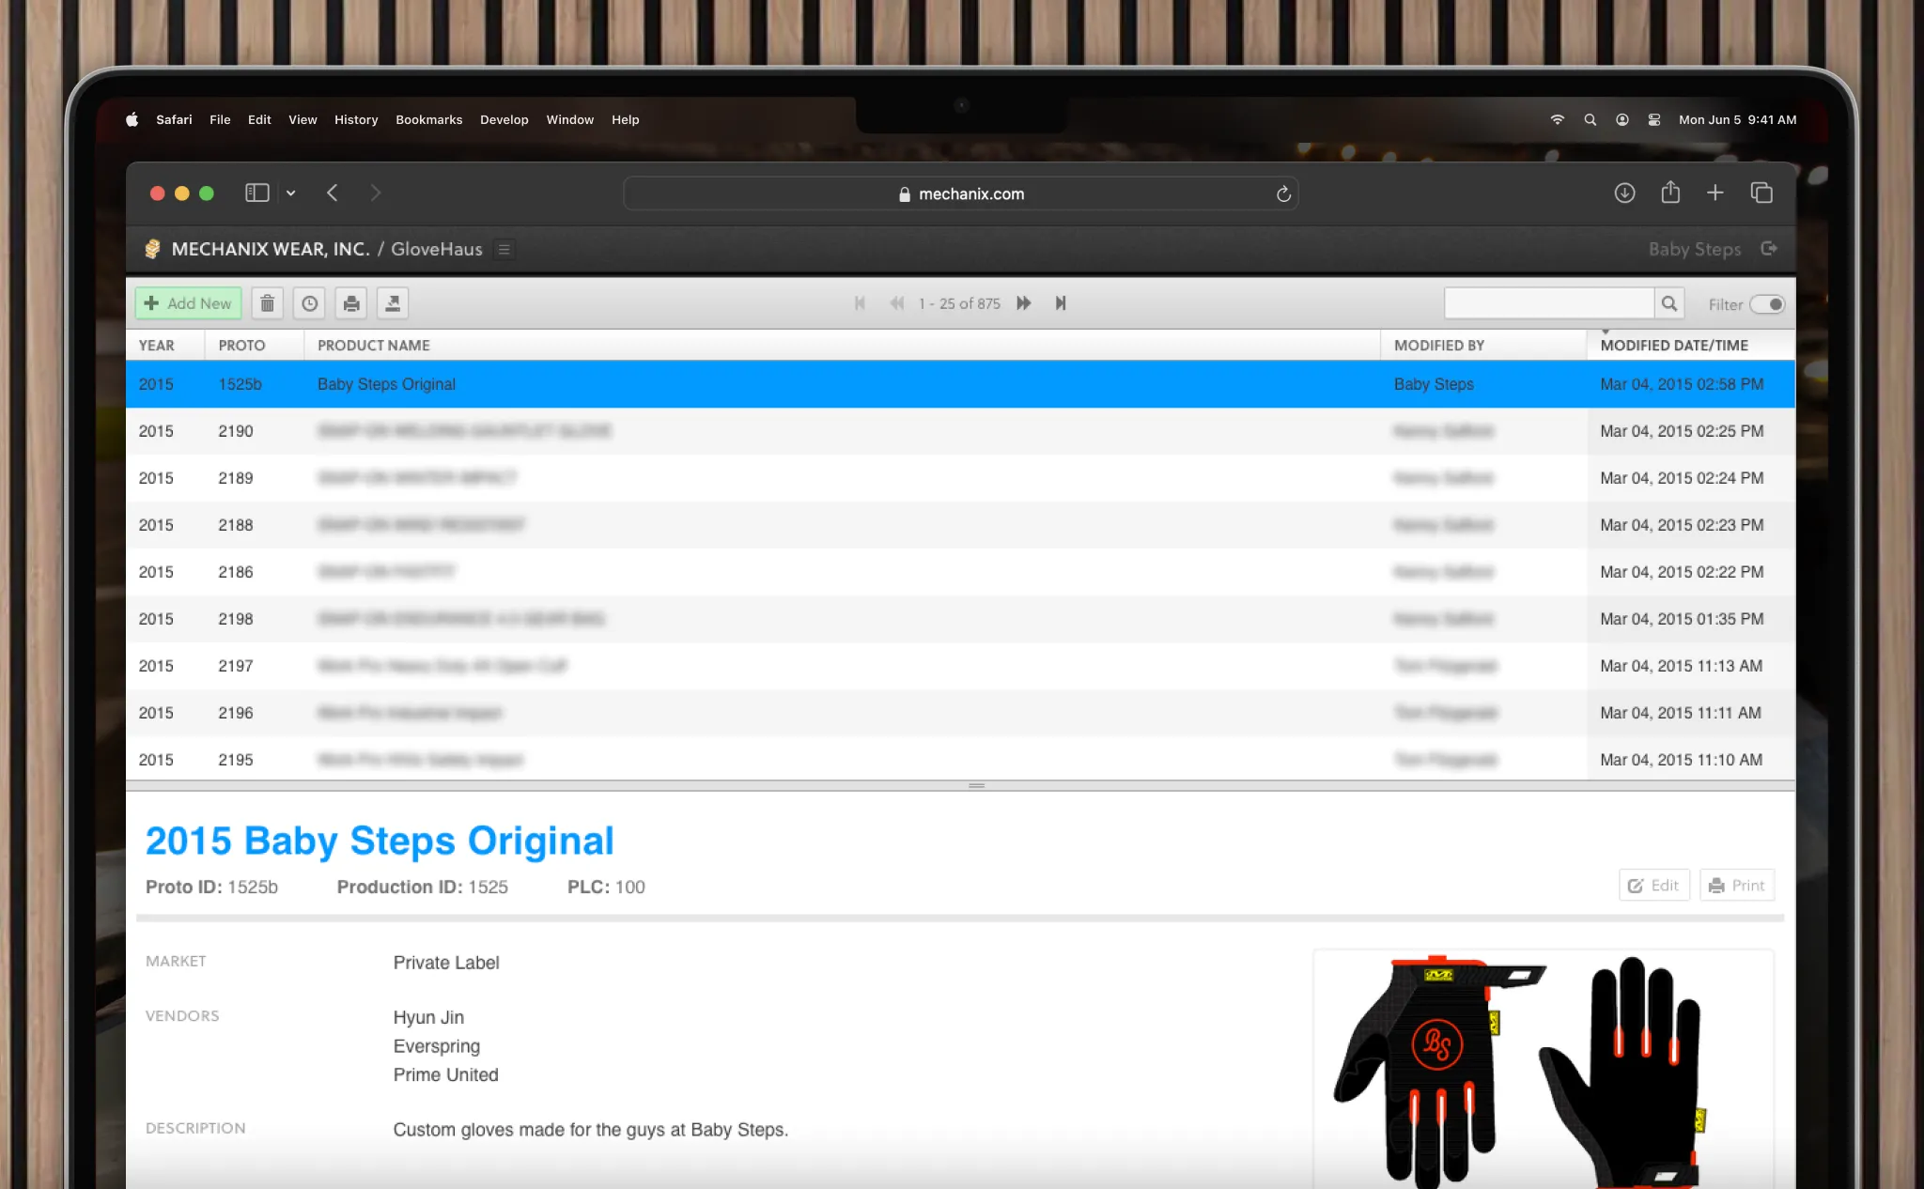
Task: Click the Mechanix Wear logo icon
Action: pyautogui.click(x=152, y=249)
